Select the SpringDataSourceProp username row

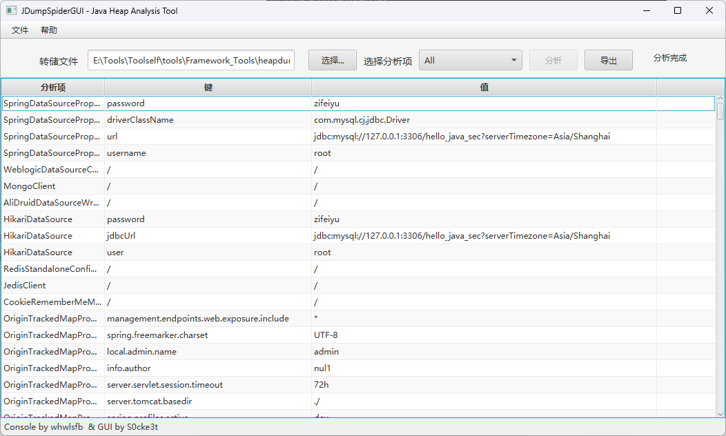pyautogui.click(x=358, y=152)
